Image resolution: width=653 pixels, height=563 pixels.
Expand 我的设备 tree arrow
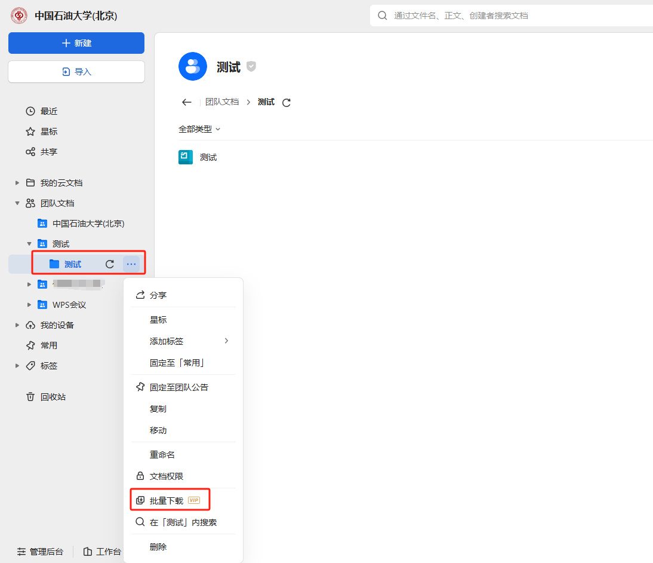click(x=17, y=325)
